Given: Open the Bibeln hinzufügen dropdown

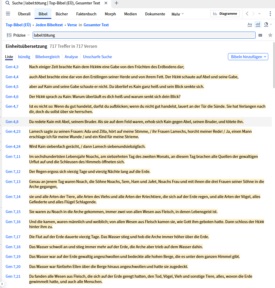Looking at the screenshot, I should click(x=248, y=57).
